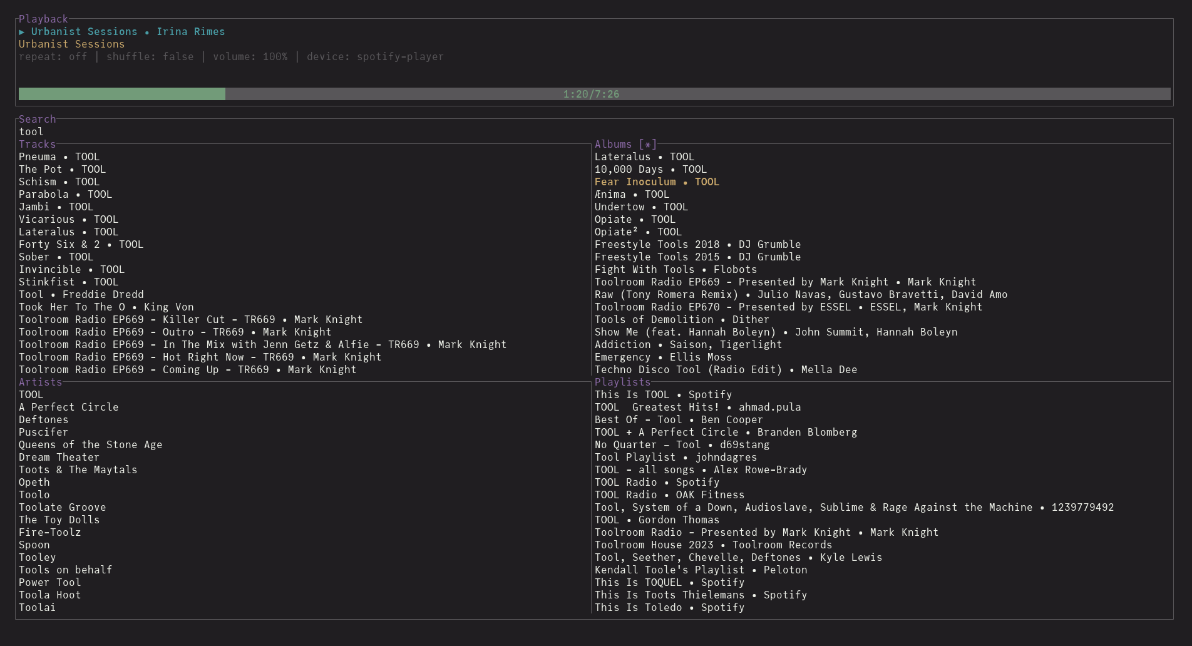The height and width of the screenshot is (646, 1192).
Task: Select 'Fight With Tools • Flobots' album
Action: pos(676,269)
